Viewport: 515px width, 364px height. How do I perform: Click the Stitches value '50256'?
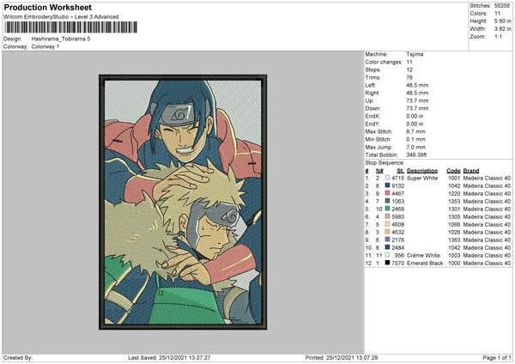click(502, 6)
